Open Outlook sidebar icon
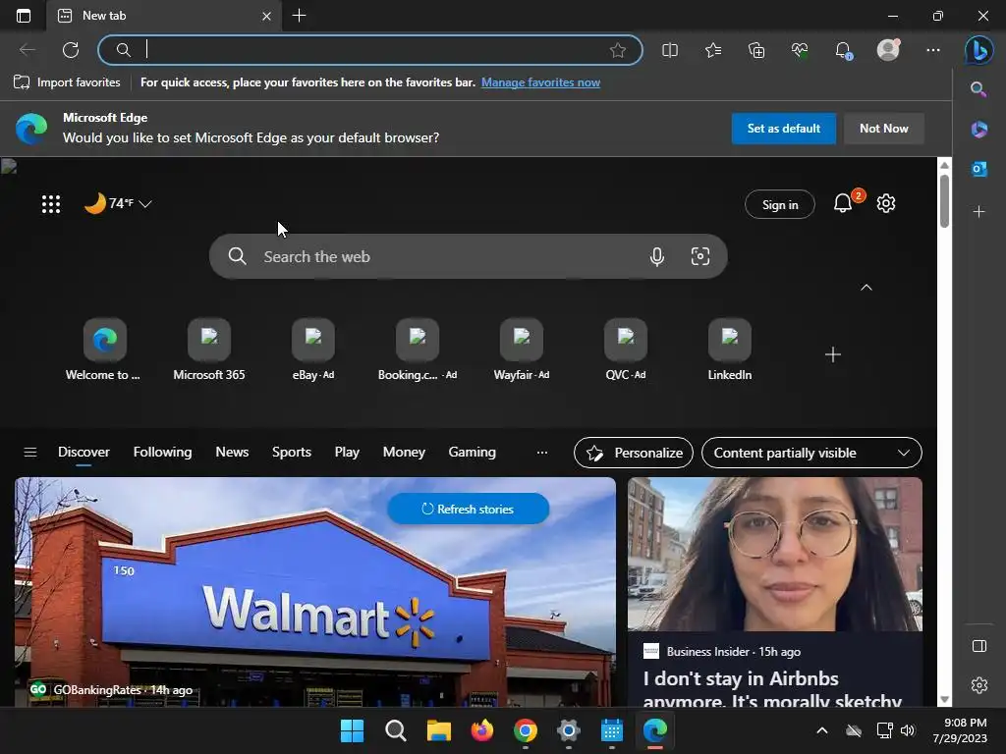This screenshot has height=754, width=1006. [x=979, y=169]
